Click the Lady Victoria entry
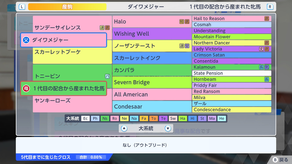The image size is (292, 164). point(232,49)
